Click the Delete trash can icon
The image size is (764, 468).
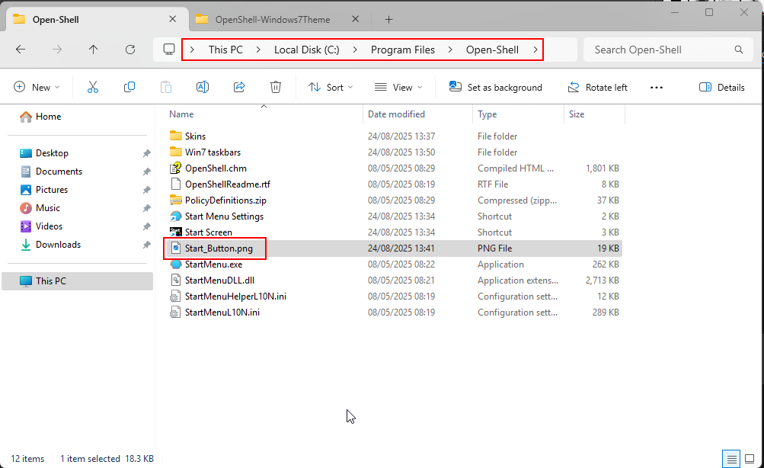coord(276,88)
